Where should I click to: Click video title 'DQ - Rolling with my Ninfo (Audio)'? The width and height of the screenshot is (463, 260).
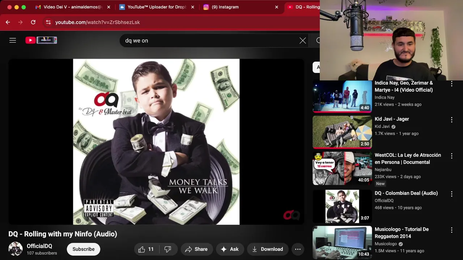pyautogui.click(x=63, y=234)
